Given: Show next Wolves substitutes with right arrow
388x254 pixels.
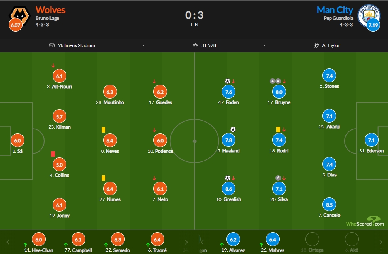Looking at the screenshot, I should tap(186, 242).
